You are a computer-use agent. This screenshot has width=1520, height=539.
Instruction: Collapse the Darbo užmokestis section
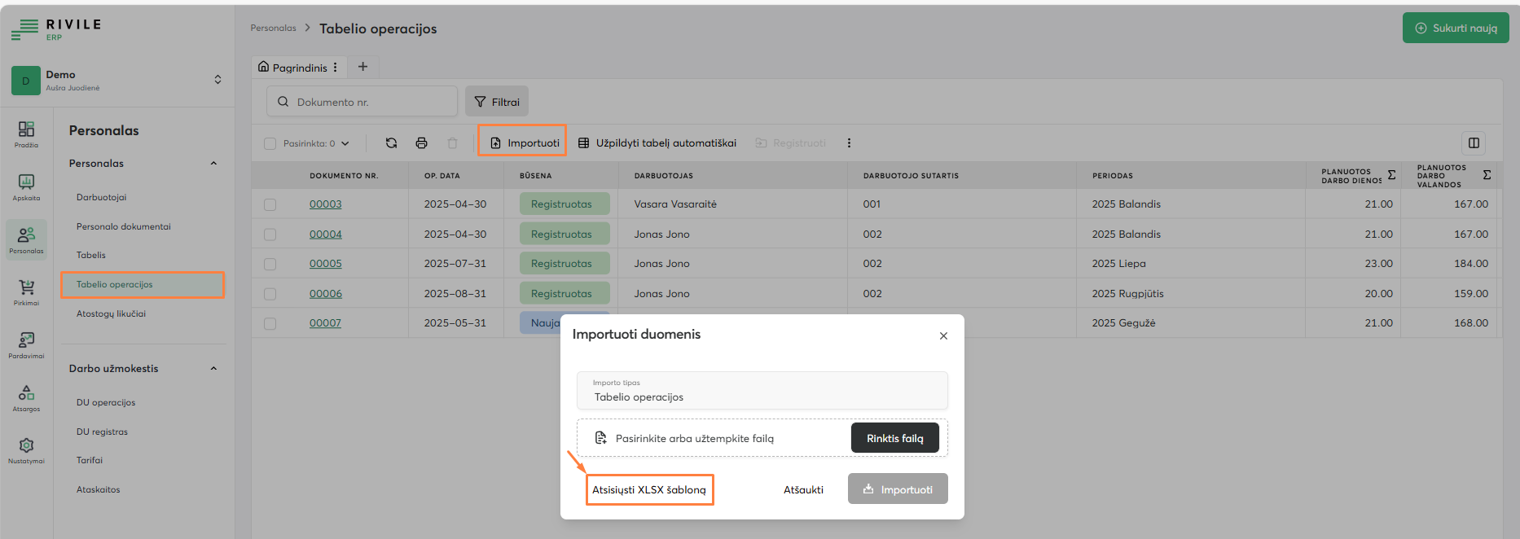tap(213, 369)
